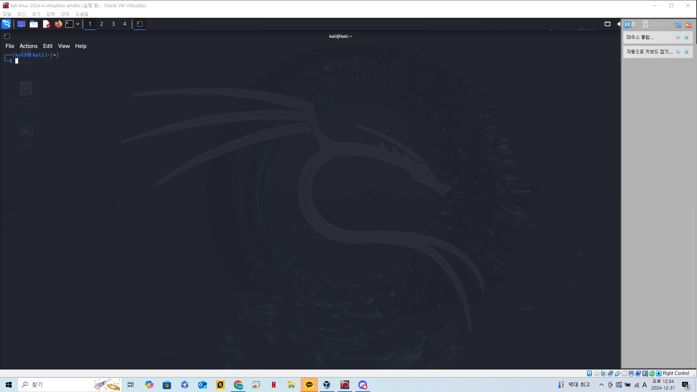Image resolution: width=697 pixels, height=392 pixels.
Task: Open the terminal View menu
Action: (64, 46)
